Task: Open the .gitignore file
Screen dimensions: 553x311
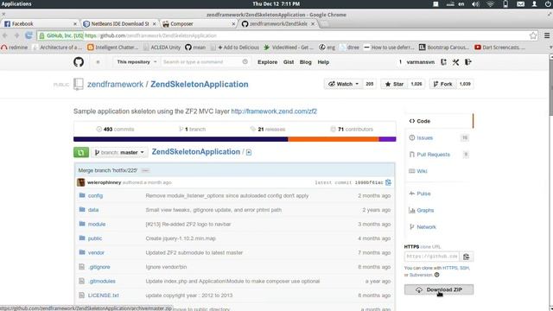Action: (99, 267)
